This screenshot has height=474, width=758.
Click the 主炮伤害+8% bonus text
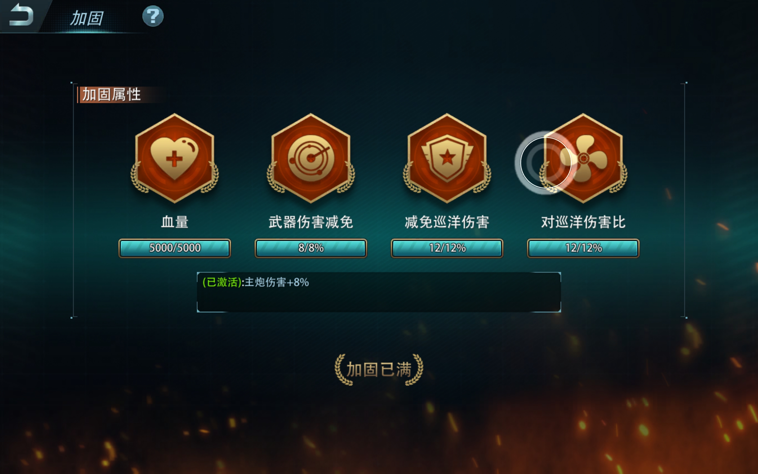point(277,282)
